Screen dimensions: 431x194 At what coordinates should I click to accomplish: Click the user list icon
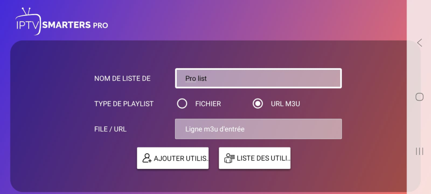tap(229, 158)
